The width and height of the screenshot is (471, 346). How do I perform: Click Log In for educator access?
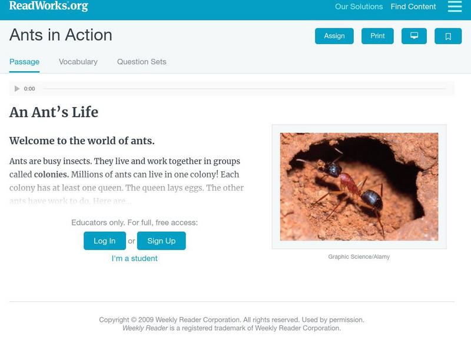[106, 240]
